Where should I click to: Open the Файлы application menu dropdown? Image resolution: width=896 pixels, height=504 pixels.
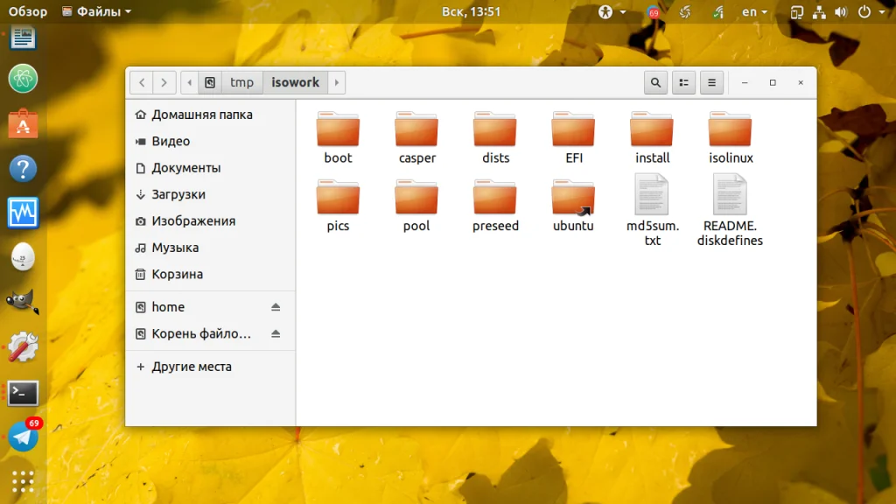click(97, 11)
